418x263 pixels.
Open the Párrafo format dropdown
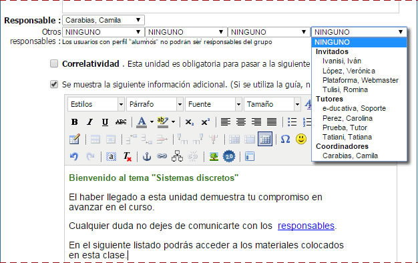155,104
